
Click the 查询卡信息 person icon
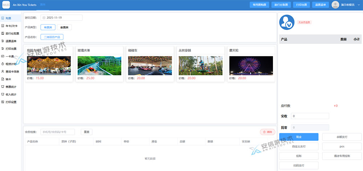click(x=3, y=72)
